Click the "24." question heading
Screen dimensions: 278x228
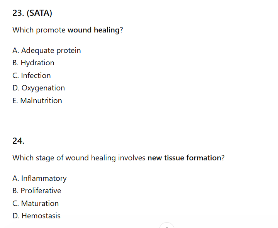click(x=18, y=141)
